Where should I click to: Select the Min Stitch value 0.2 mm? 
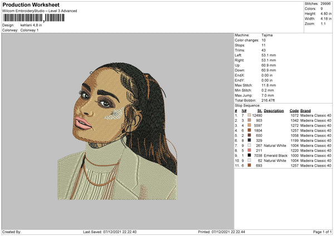(x=268, y=90)
